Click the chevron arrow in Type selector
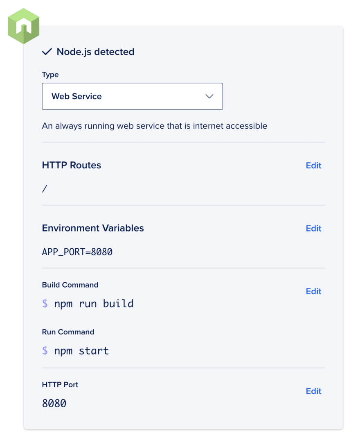The height and width of the screenshot is (445, 360). [209, 96]
